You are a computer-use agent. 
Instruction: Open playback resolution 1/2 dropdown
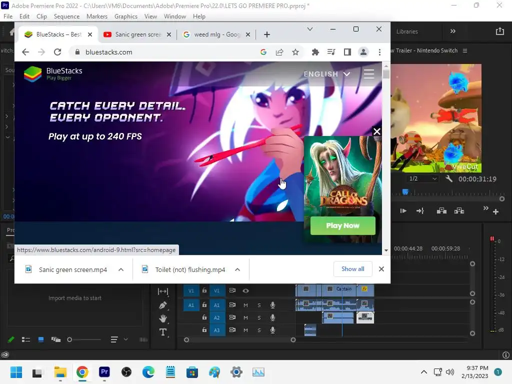click(422, 178)
